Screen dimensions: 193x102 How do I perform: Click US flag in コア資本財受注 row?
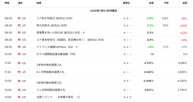point(19,40)
